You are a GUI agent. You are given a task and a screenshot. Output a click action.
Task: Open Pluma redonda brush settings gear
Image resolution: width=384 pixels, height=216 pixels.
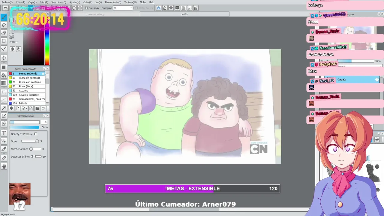pyautogui.click(x=43, y=73)
